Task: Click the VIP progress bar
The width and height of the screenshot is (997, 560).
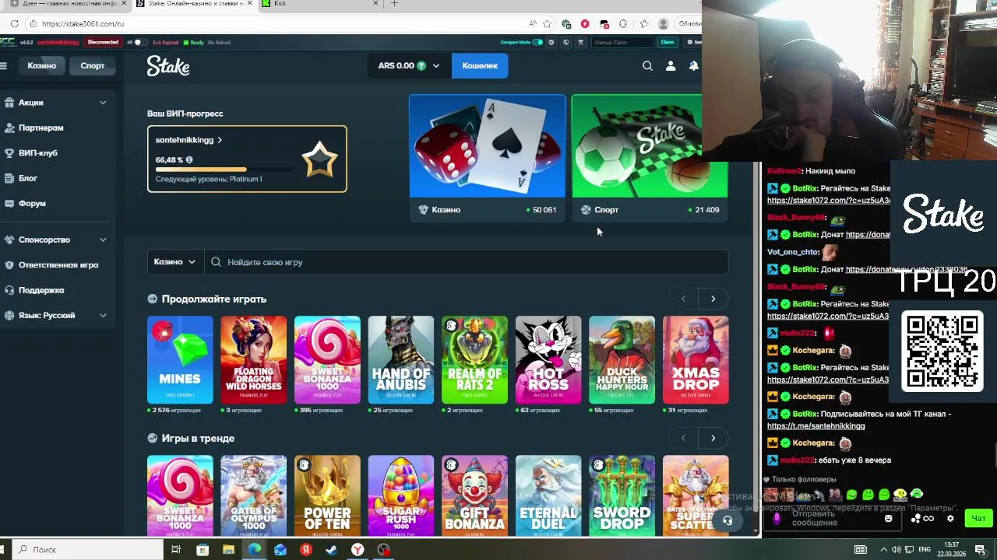Action: tap(224, 170)
